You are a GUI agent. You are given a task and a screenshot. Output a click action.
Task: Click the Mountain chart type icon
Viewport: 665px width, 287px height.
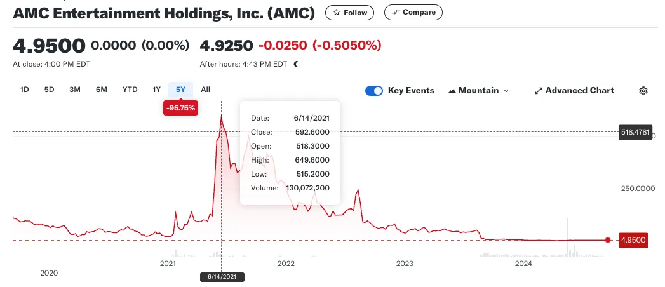click(452, 91)
